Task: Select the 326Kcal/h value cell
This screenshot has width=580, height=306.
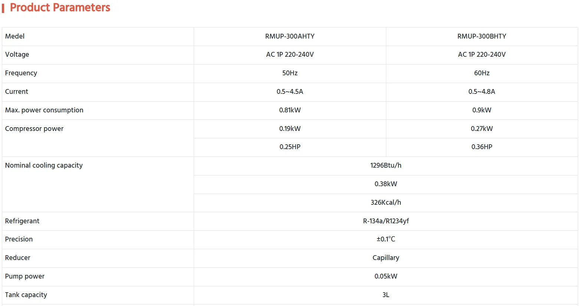Action: [386, 203]
